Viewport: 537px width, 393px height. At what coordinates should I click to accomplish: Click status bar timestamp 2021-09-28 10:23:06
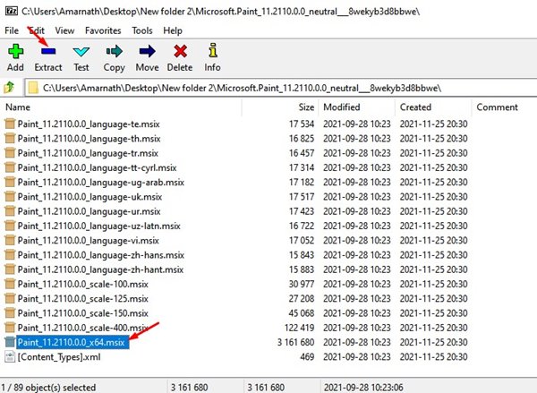pyautogui.click(x=363, y=388)
